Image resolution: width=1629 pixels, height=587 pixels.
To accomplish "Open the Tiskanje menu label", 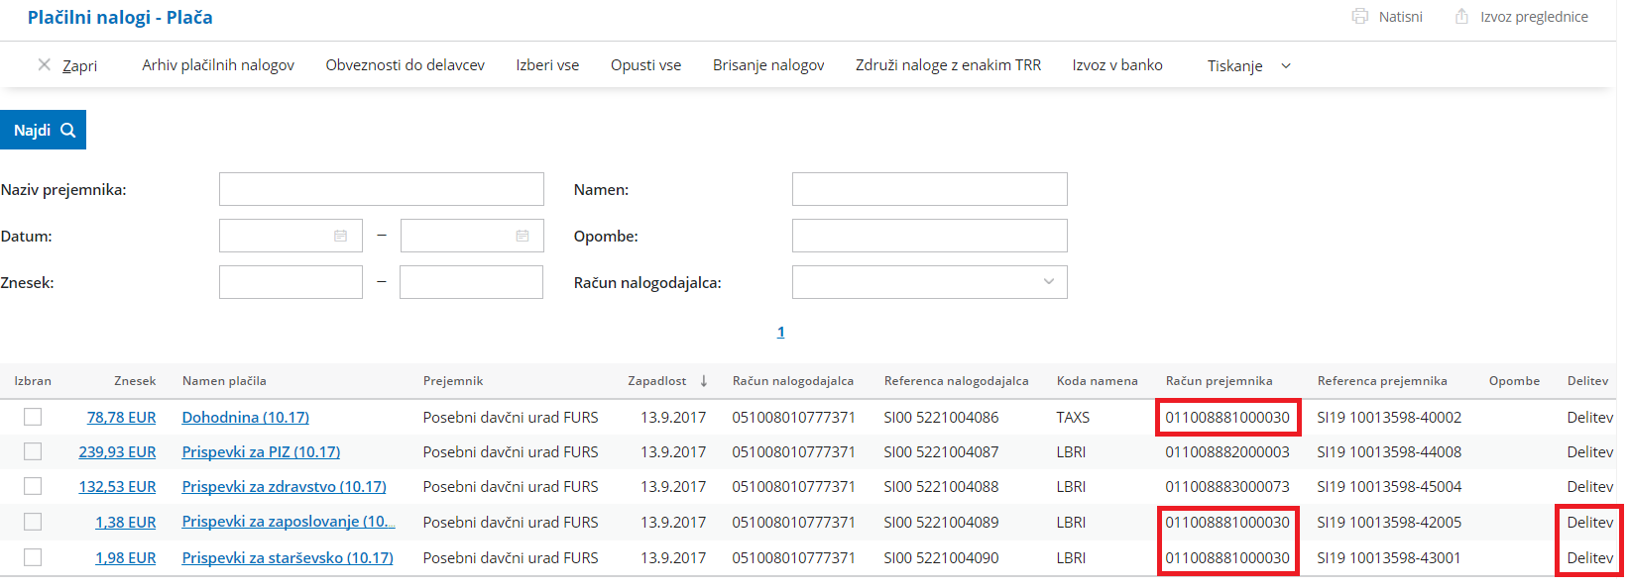I will (1234, 65).
